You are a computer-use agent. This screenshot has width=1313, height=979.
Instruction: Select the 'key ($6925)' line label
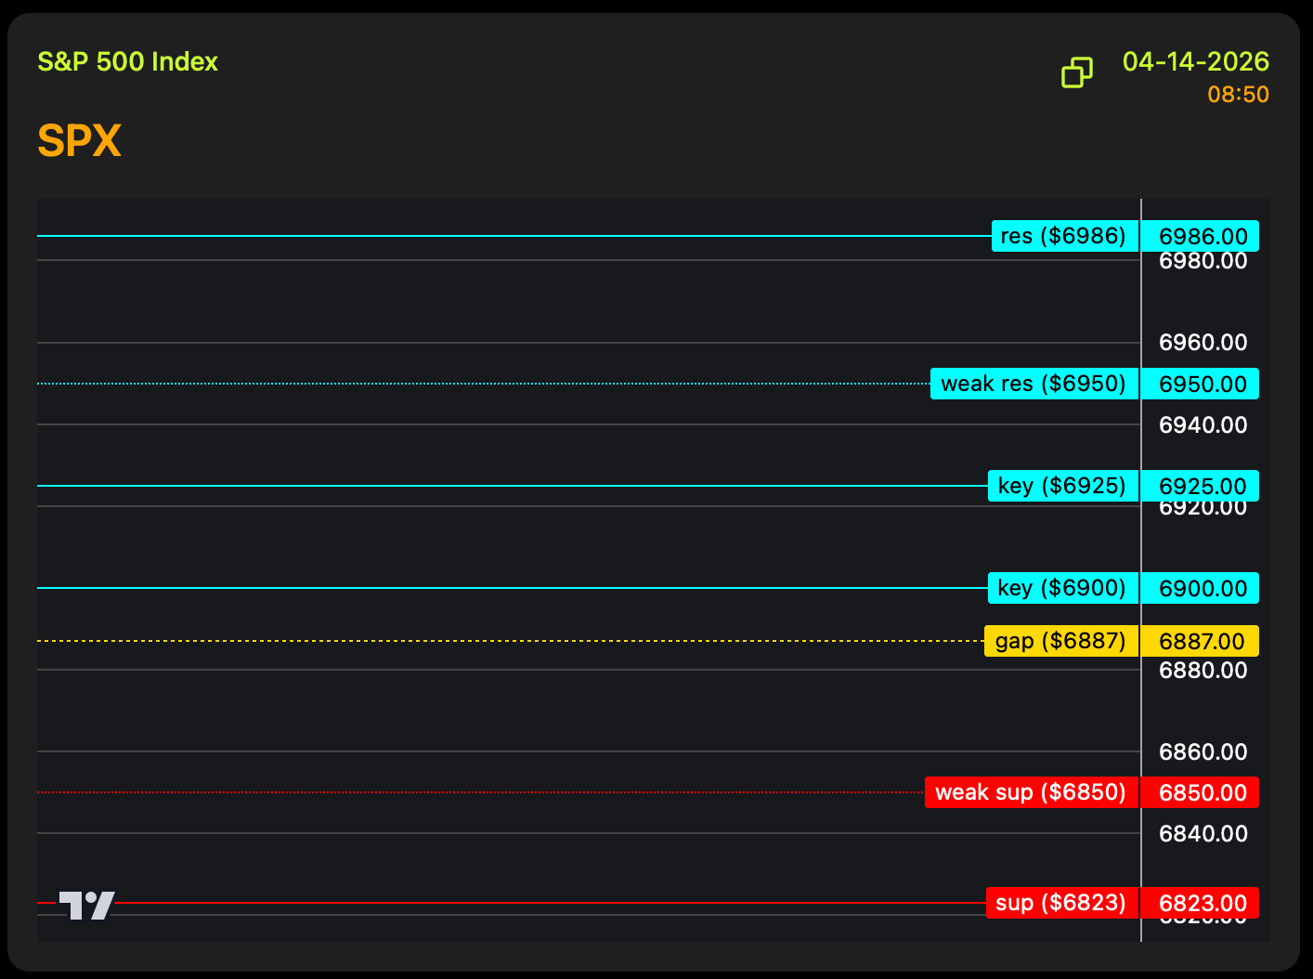[1063, 486]
